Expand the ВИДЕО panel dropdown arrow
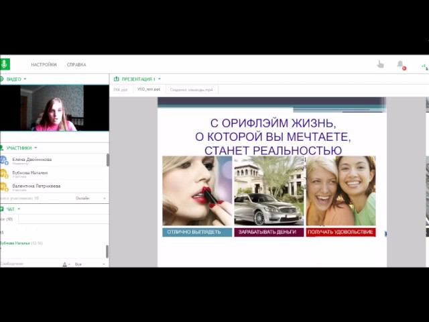The width and height of the screenshot is (429, 322). (25, 79)
